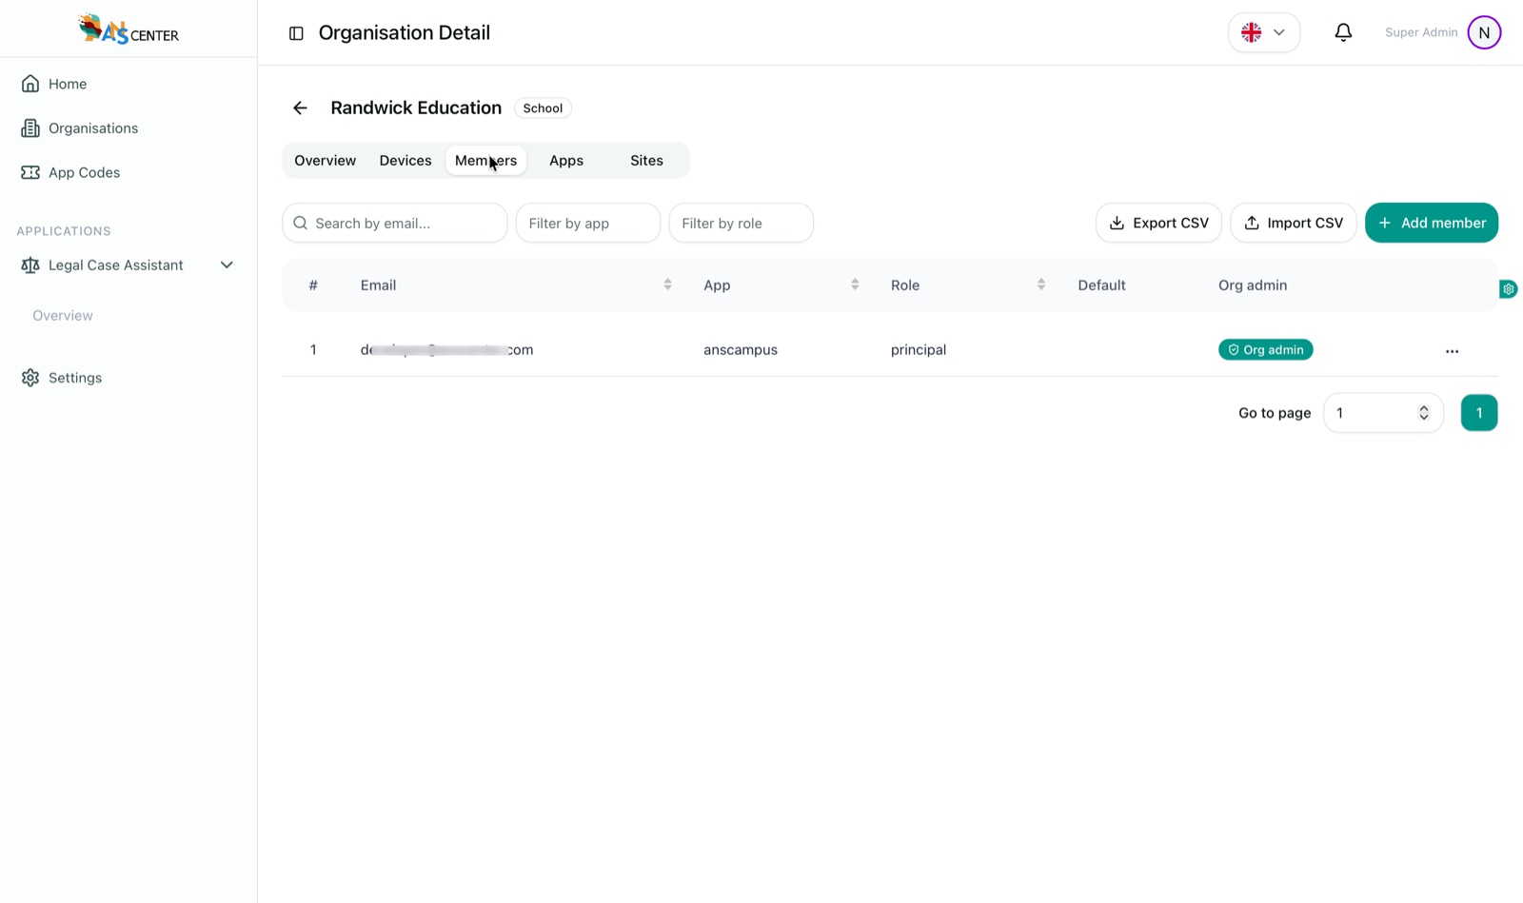Click the Super Admin label

coord(1421,32)
